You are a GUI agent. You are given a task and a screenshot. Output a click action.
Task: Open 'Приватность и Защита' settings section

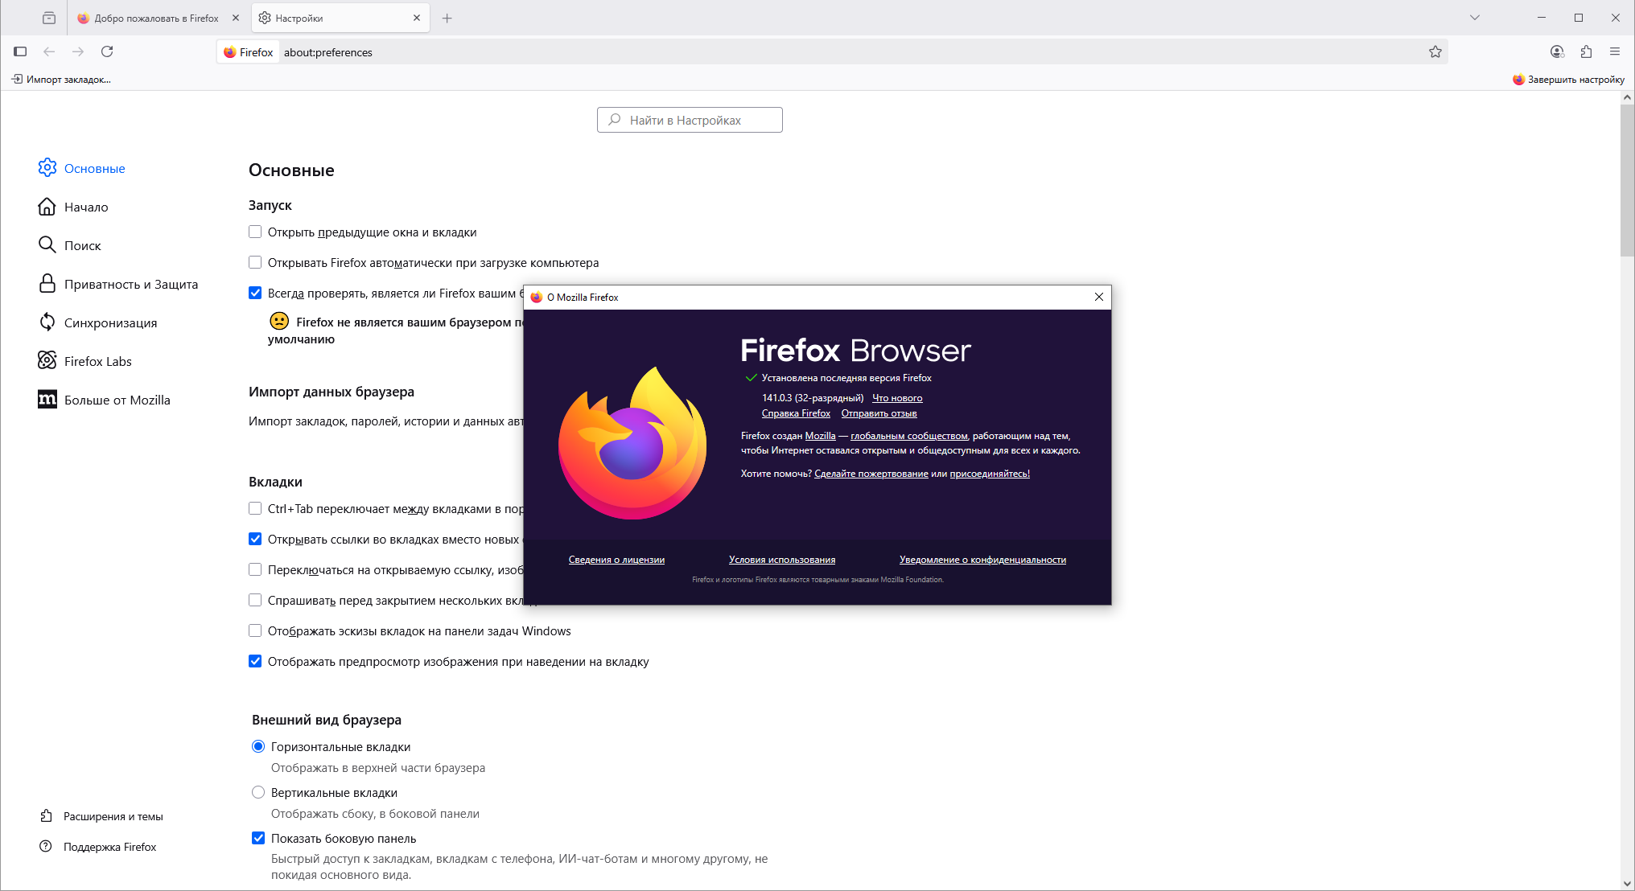(130, 284)
